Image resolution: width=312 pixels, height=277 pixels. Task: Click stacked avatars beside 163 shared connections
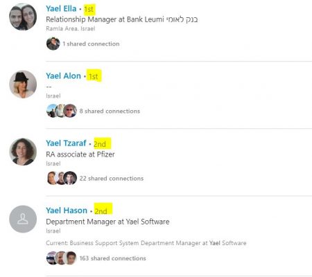(x=62, y=258)
